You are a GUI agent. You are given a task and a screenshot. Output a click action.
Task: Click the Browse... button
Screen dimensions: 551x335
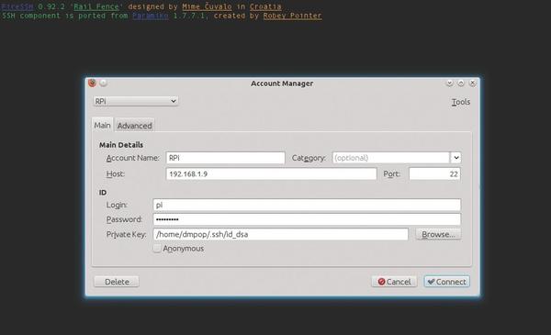[439, 234]
